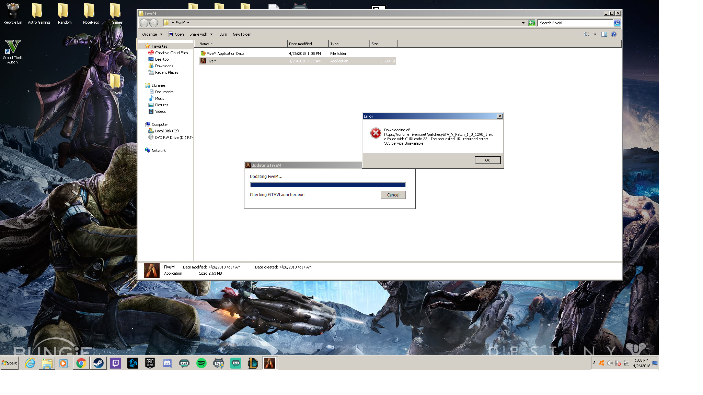Open Windows Explorer taskbar icon
The image size is (703, 395).
point(47,363)
